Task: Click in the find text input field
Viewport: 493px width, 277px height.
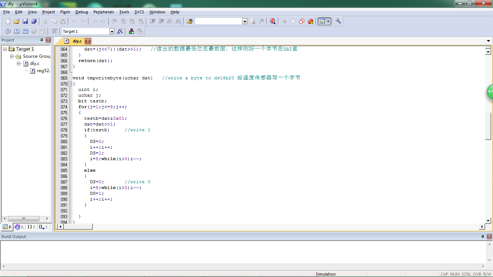Action: pos(218,21)
